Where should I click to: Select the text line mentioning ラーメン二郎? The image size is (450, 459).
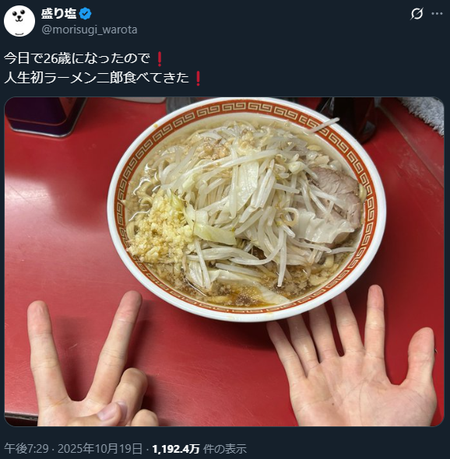pyautogui.click(x=97, y=78)
